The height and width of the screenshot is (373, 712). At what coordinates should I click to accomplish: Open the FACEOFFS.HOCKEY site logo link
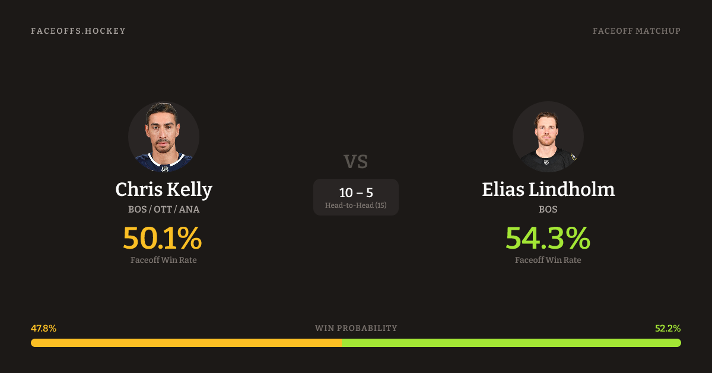click(x=78, y=31)
